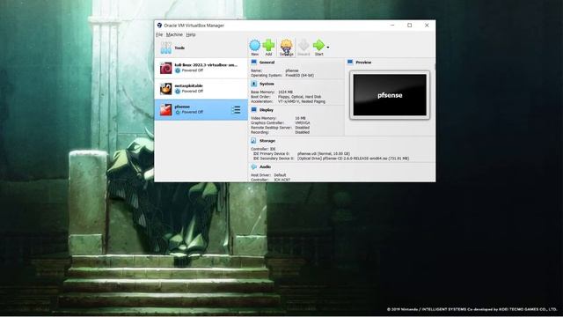This screenshot has width=563, height=317.
Task: Click the General section heading
Action: [267, 63]
